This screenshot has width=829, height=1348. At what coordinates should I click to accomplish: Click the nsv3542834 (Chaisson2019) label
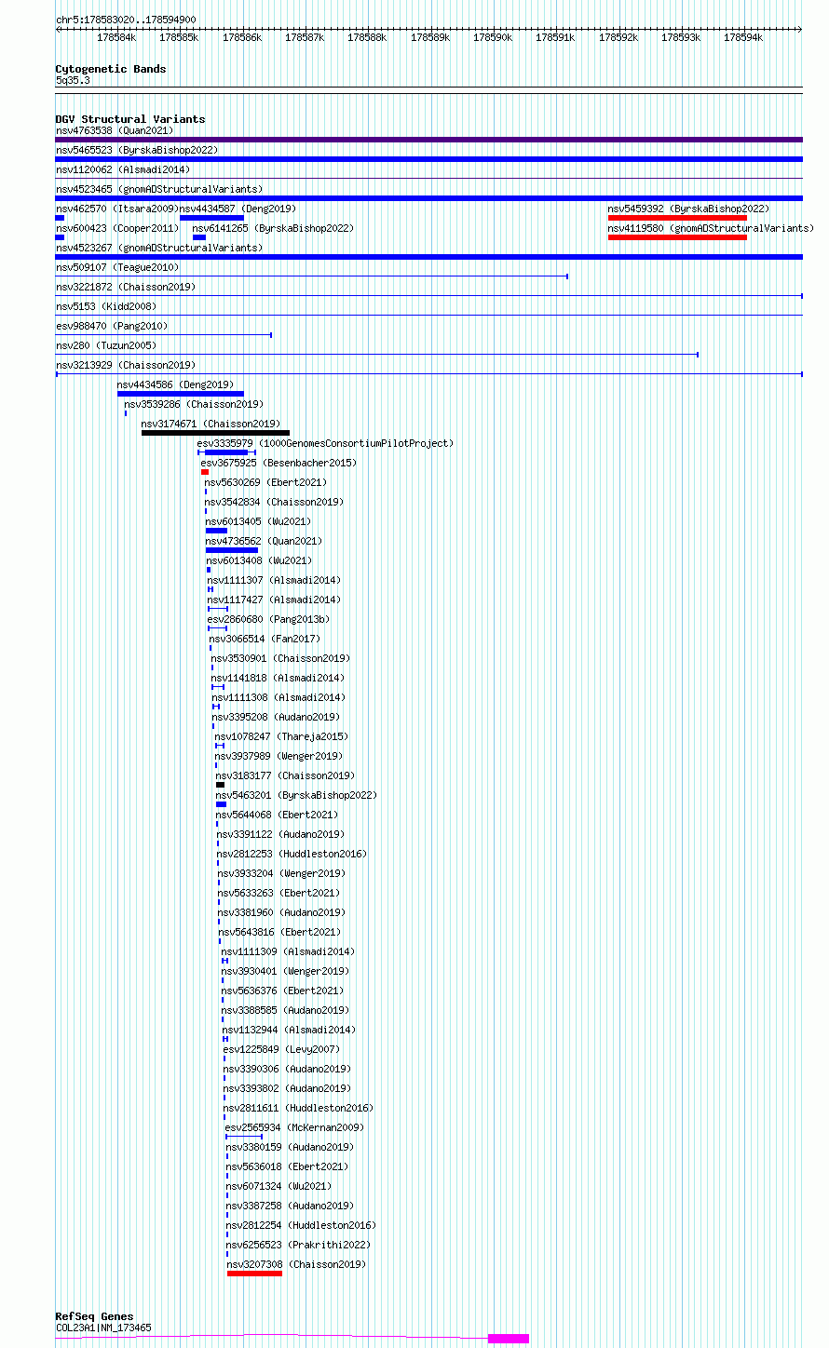274,502
